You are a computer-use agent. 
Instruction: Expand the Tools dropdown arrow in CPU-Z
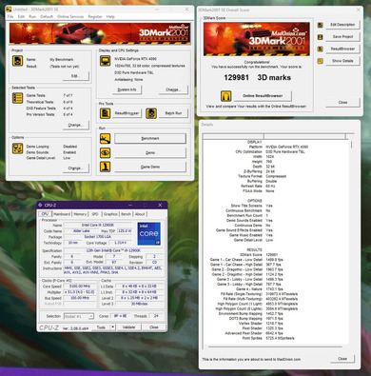(112, 327)
